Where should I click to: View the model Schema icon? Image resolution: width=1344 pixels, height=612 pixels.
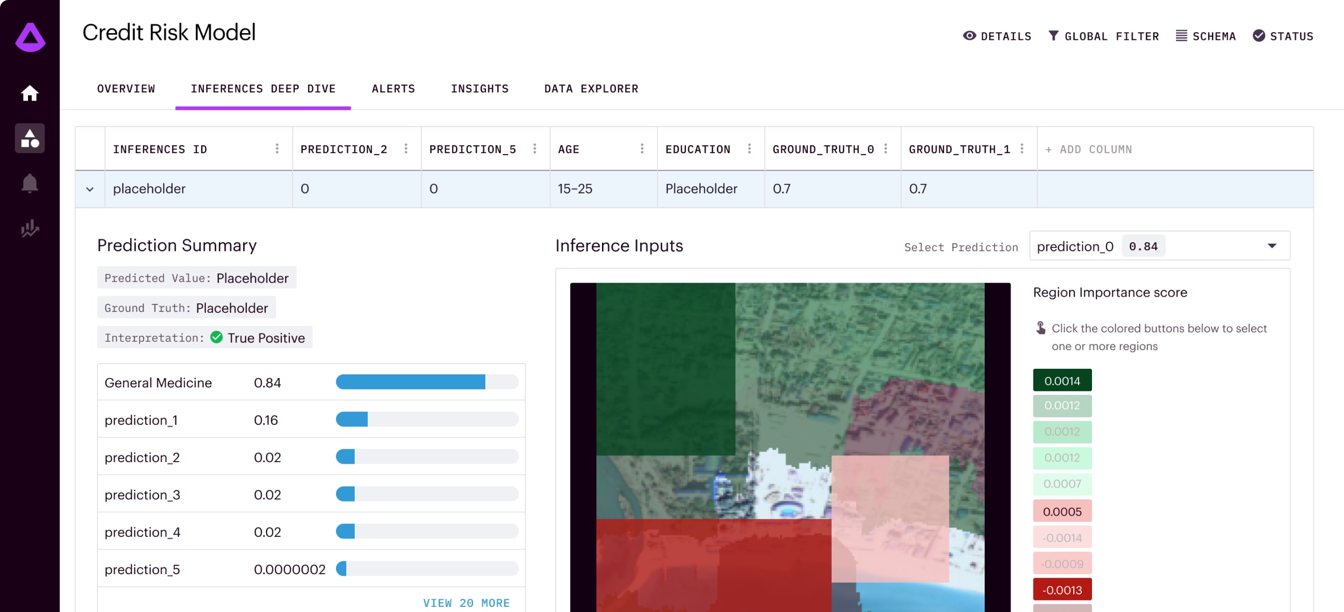pyautogui.click(x=1206, y=35)
